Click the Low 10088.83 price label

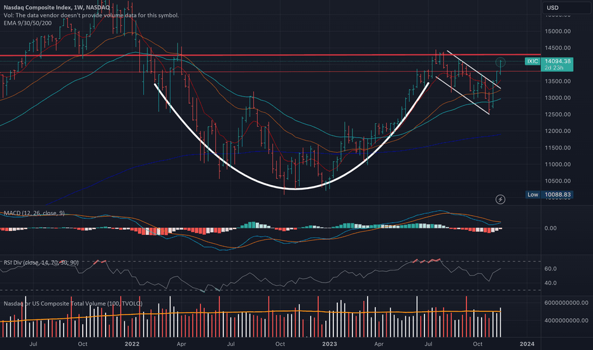(550, 195)
